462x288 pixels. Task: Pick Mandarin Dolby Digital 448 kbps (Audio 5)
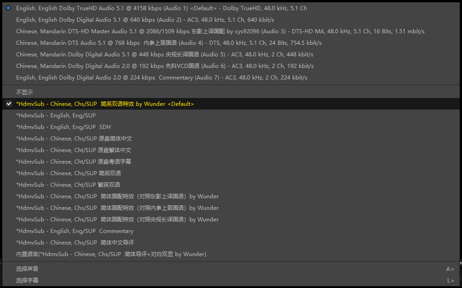165,55
